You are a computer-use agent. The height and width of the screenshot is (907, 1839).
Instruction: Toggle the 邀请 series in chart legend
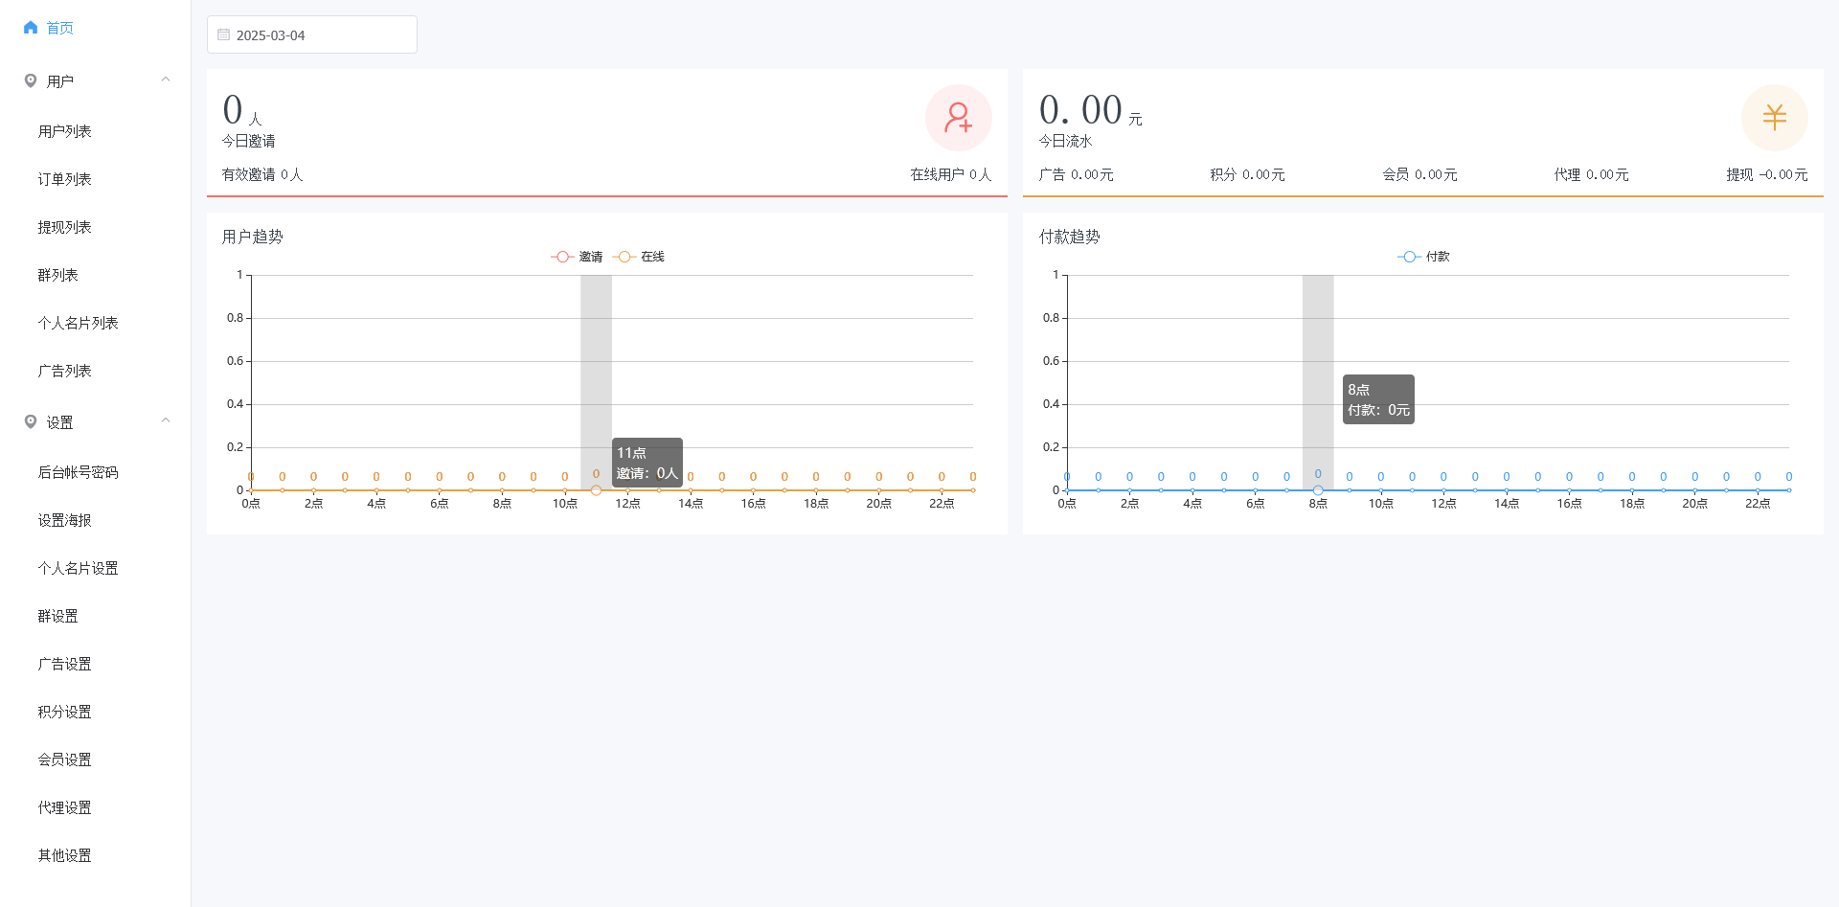[x=578, y=257]
